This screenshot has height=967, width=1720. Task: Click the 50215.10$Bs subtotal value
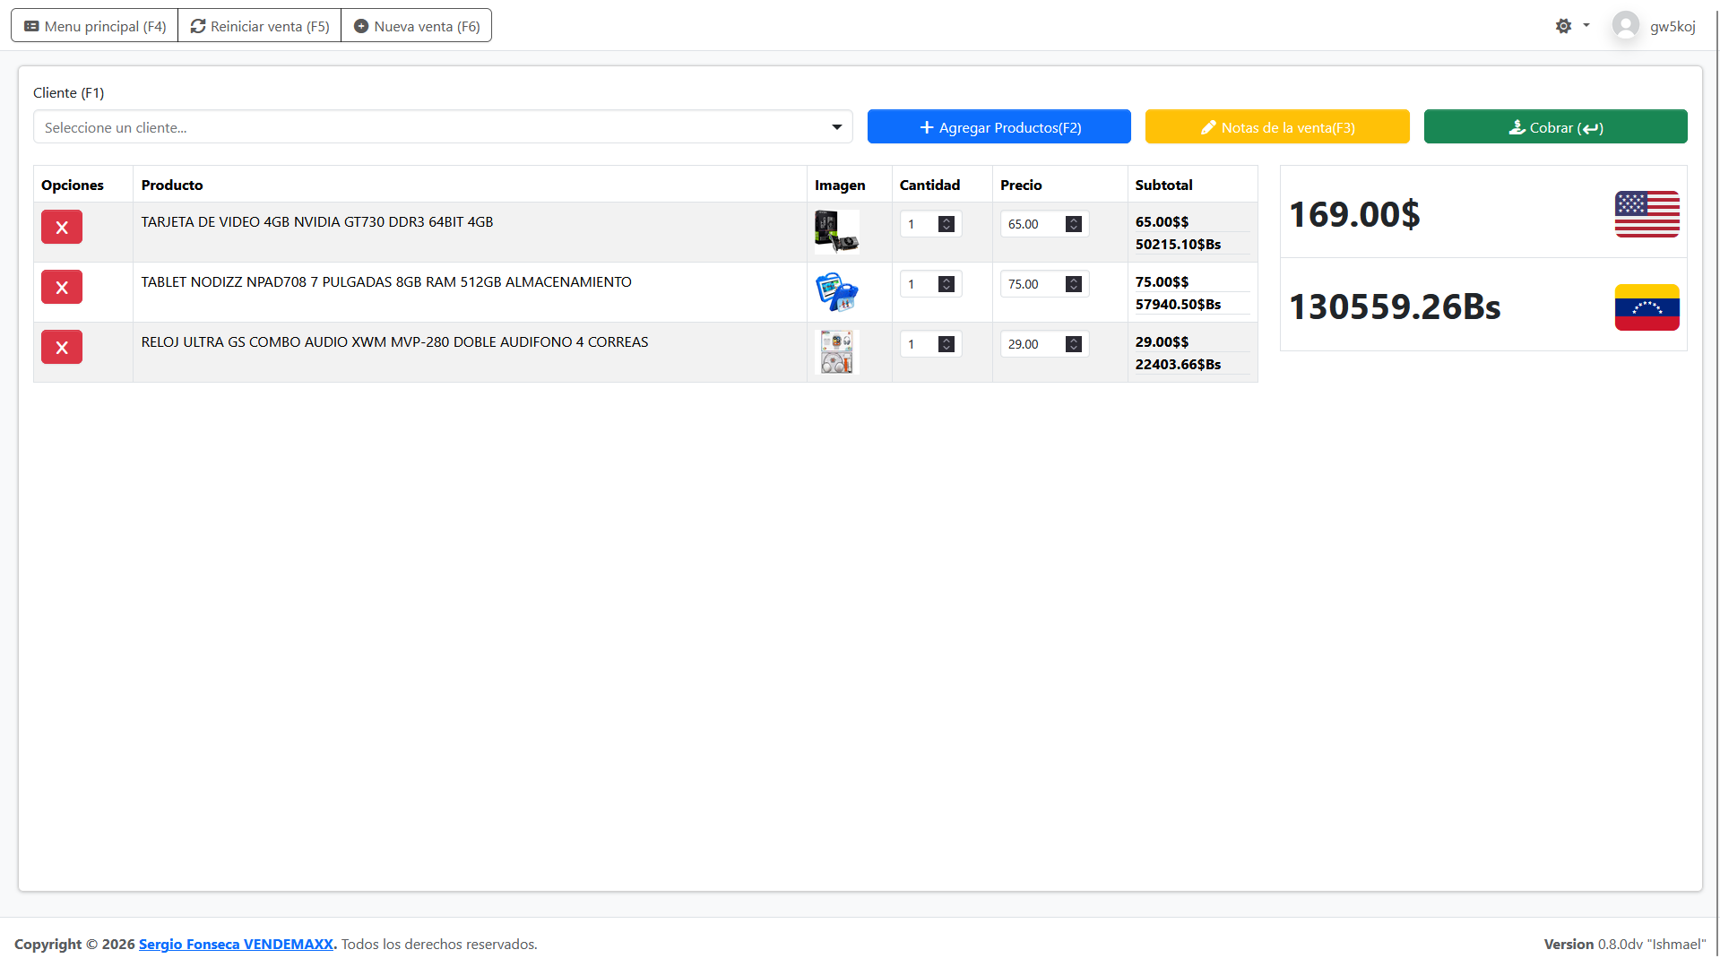tap(1178, 245)
